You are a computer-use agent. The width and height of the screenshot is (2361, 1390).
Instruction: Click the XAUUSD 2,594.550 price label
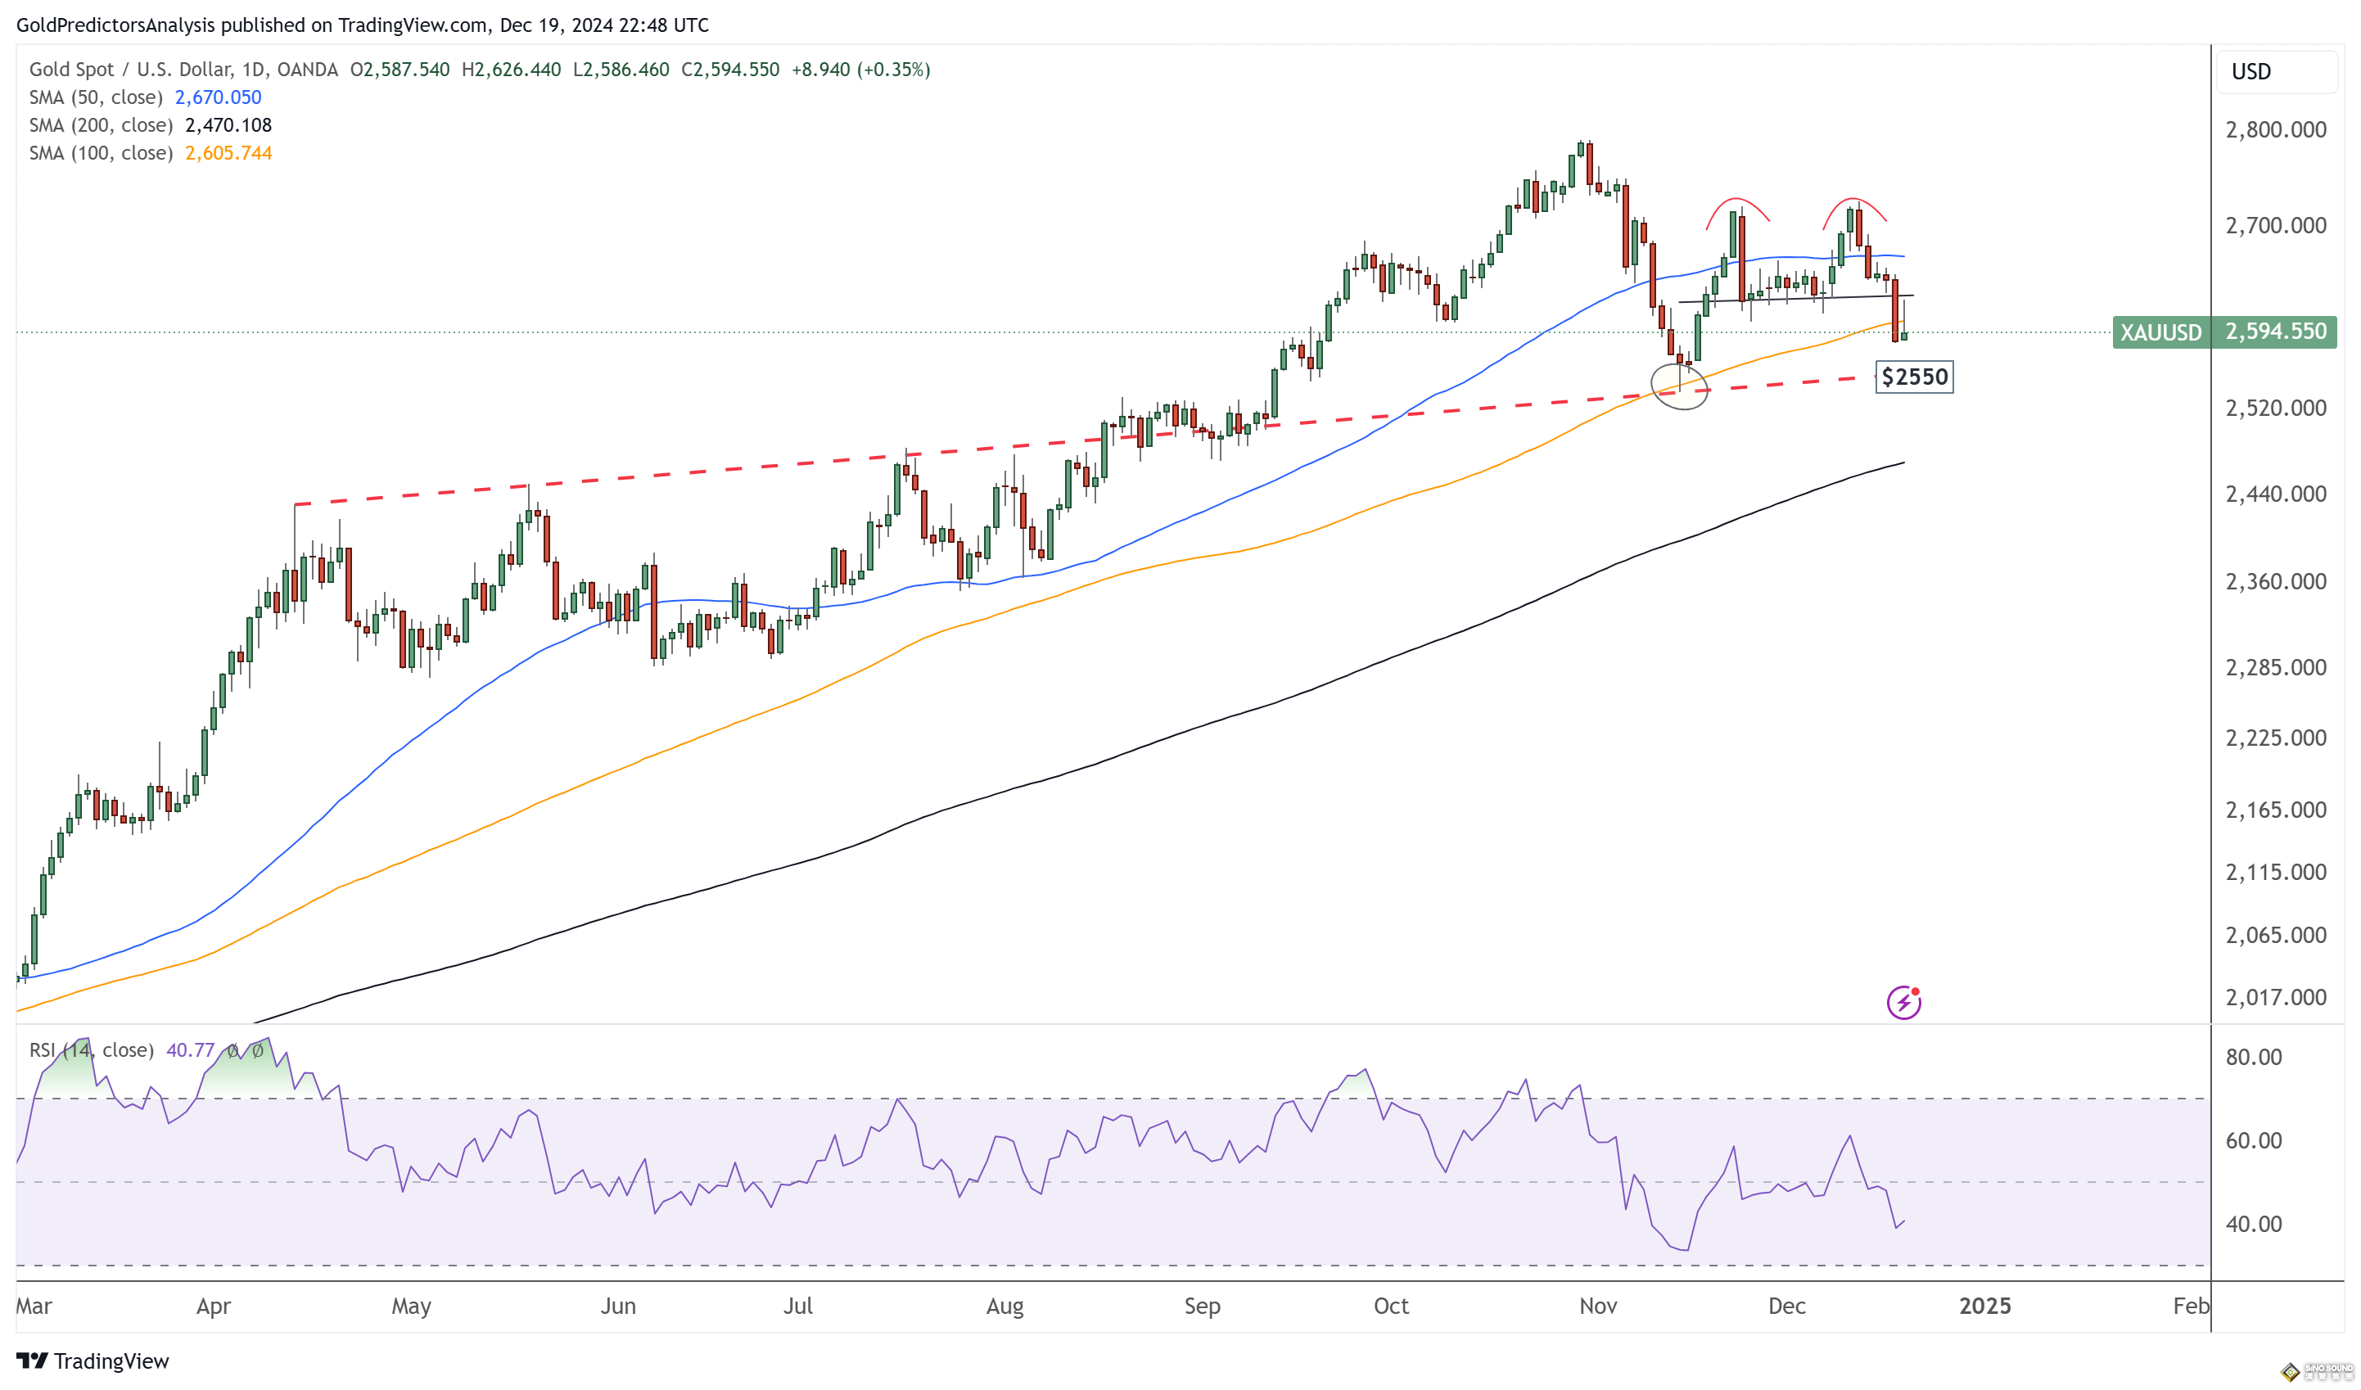pos(2223,332)
